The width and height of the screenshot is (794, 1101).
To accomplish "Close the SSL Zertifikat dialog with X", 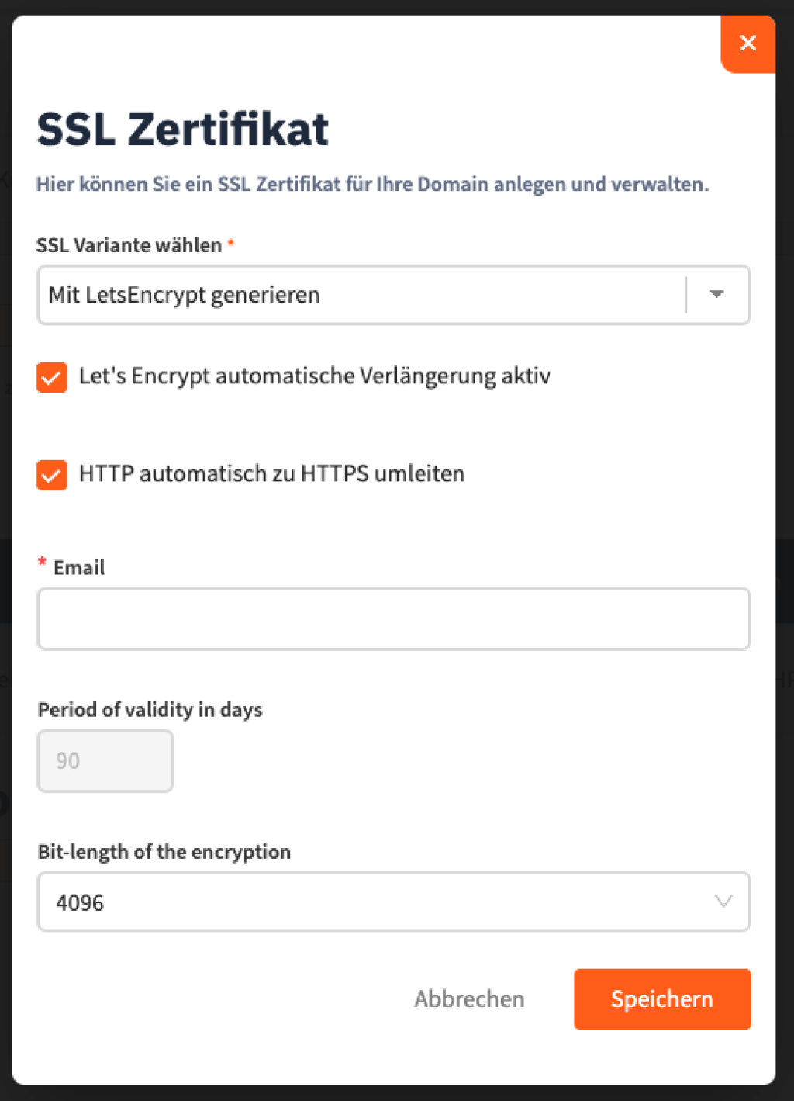I will click(x=747, y=43).
